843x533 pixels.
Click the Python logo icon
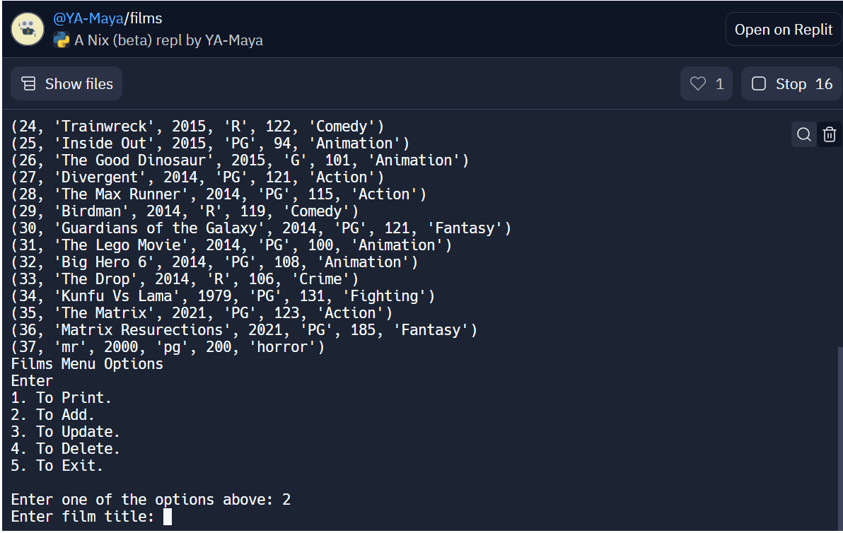point(63,41)
